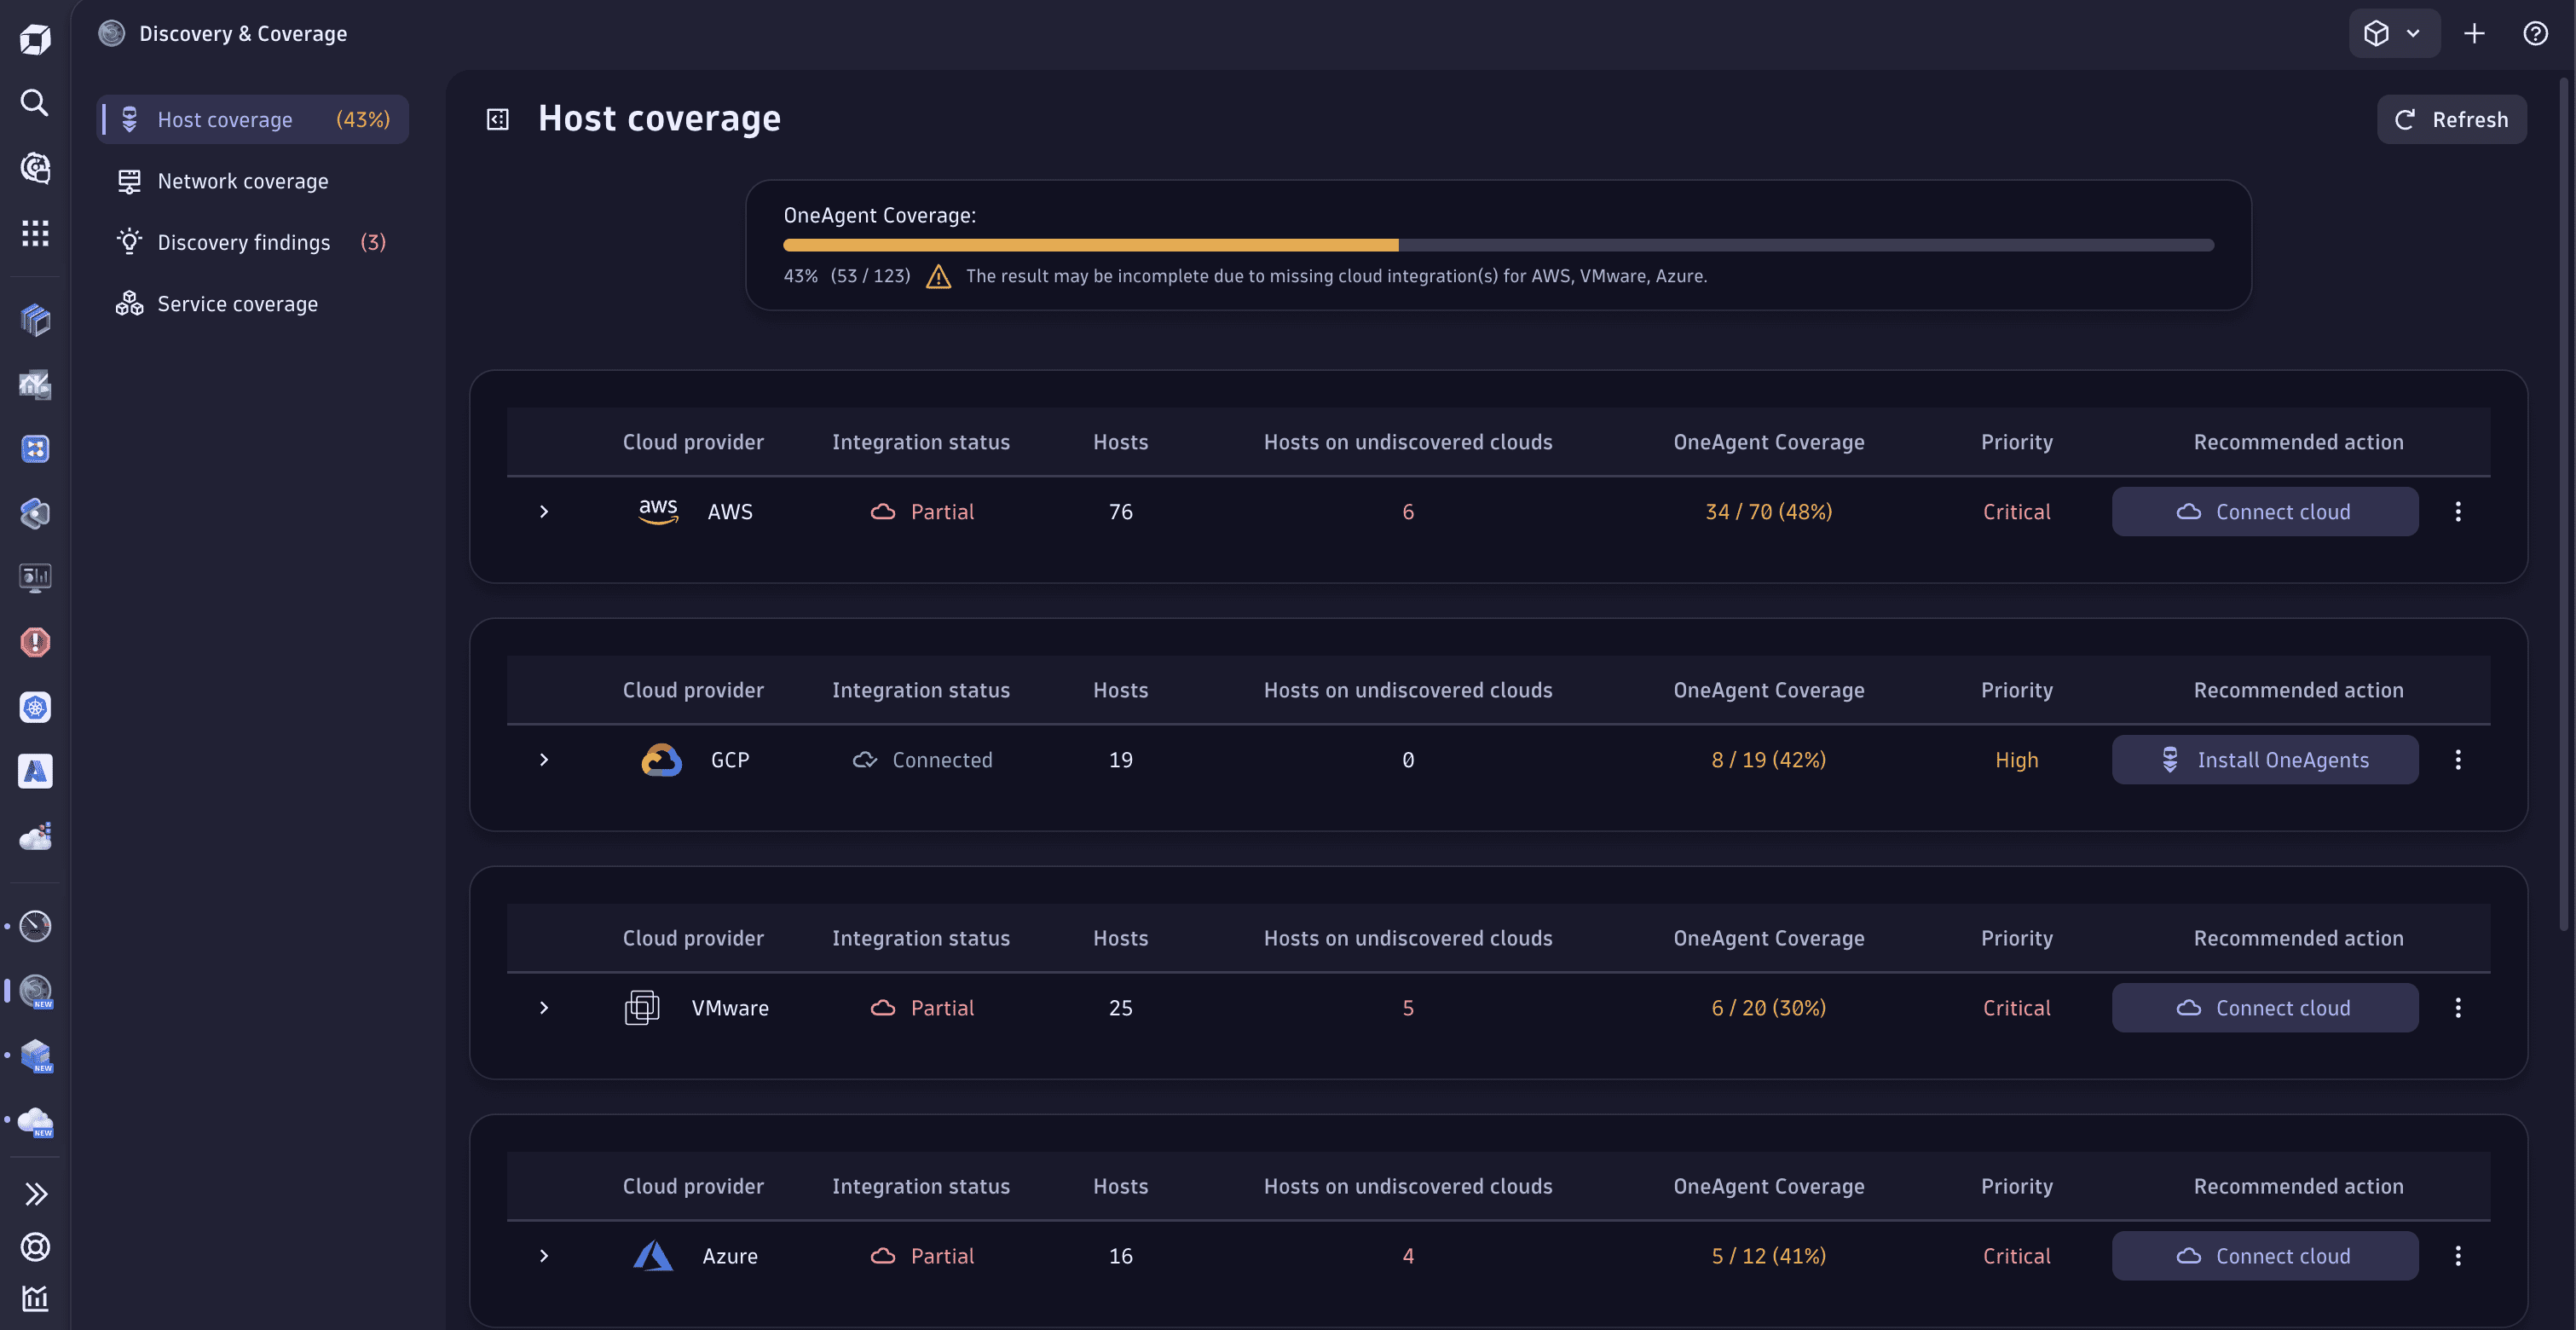The height and width of the screenshot is (1330, 2576).
Task: Click the Discovery & Coverage app title
Action: click(243, 34)
